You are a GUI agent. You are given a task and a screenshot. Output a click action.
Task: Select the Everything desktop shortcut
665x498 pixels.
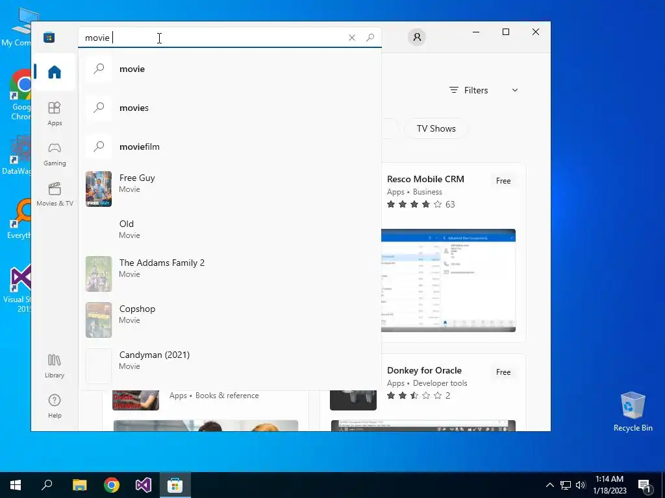pyautogui.click(x=20, y=219)
